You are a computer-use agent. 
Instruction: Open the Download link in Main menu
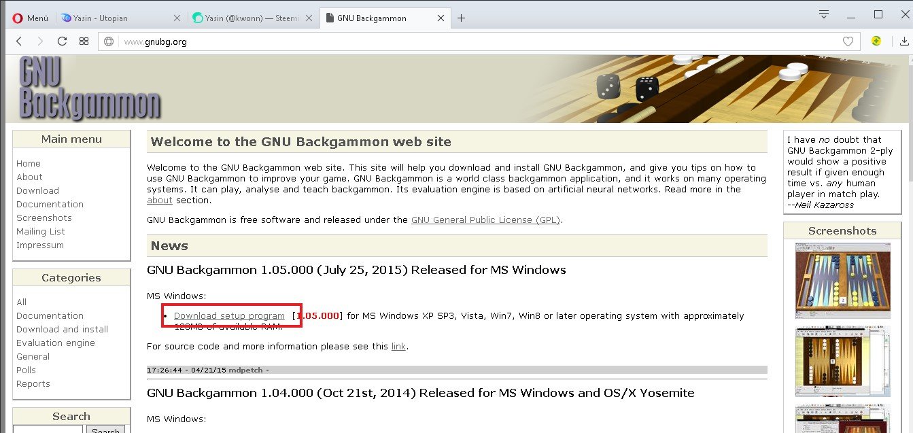tap(37, 190)
